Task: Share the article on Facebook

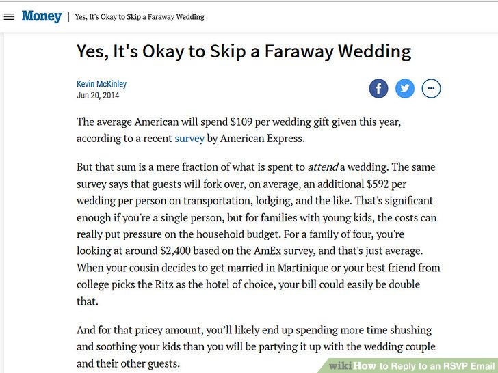Action: (378, 89)
